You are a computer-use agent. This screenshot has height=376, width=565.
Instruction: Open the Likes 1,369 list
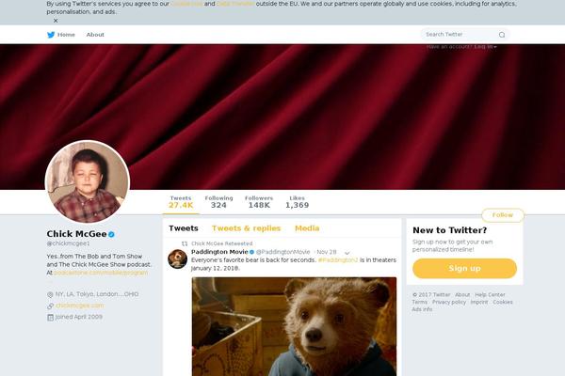[x=297, y=202]
